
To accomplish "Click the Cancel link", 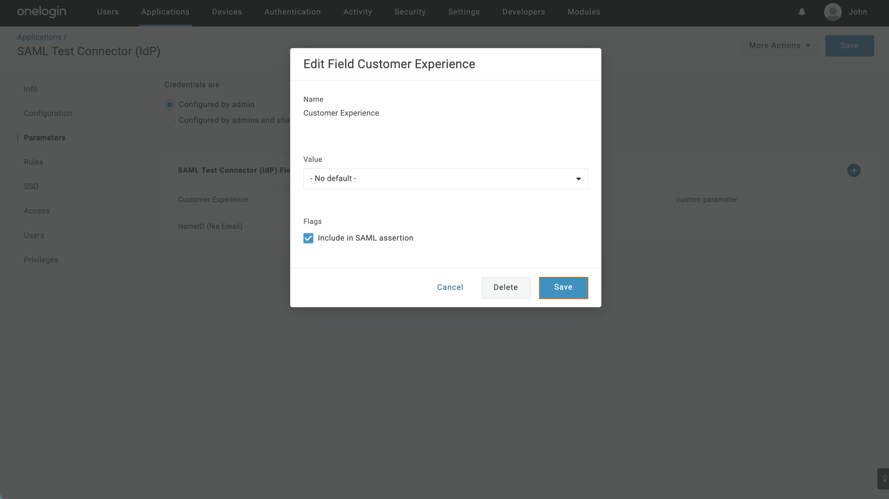I will click(x=450, y=287).
